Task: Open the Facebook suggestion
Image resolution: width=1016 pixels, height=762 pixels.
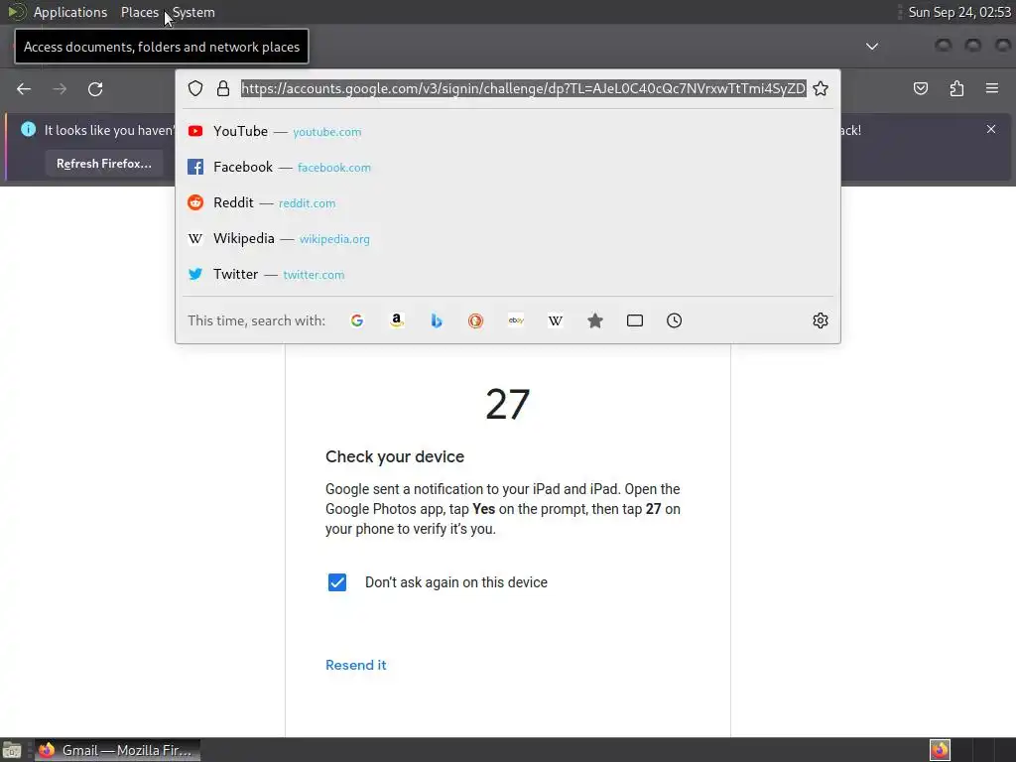Action: [x=508, y=167]
